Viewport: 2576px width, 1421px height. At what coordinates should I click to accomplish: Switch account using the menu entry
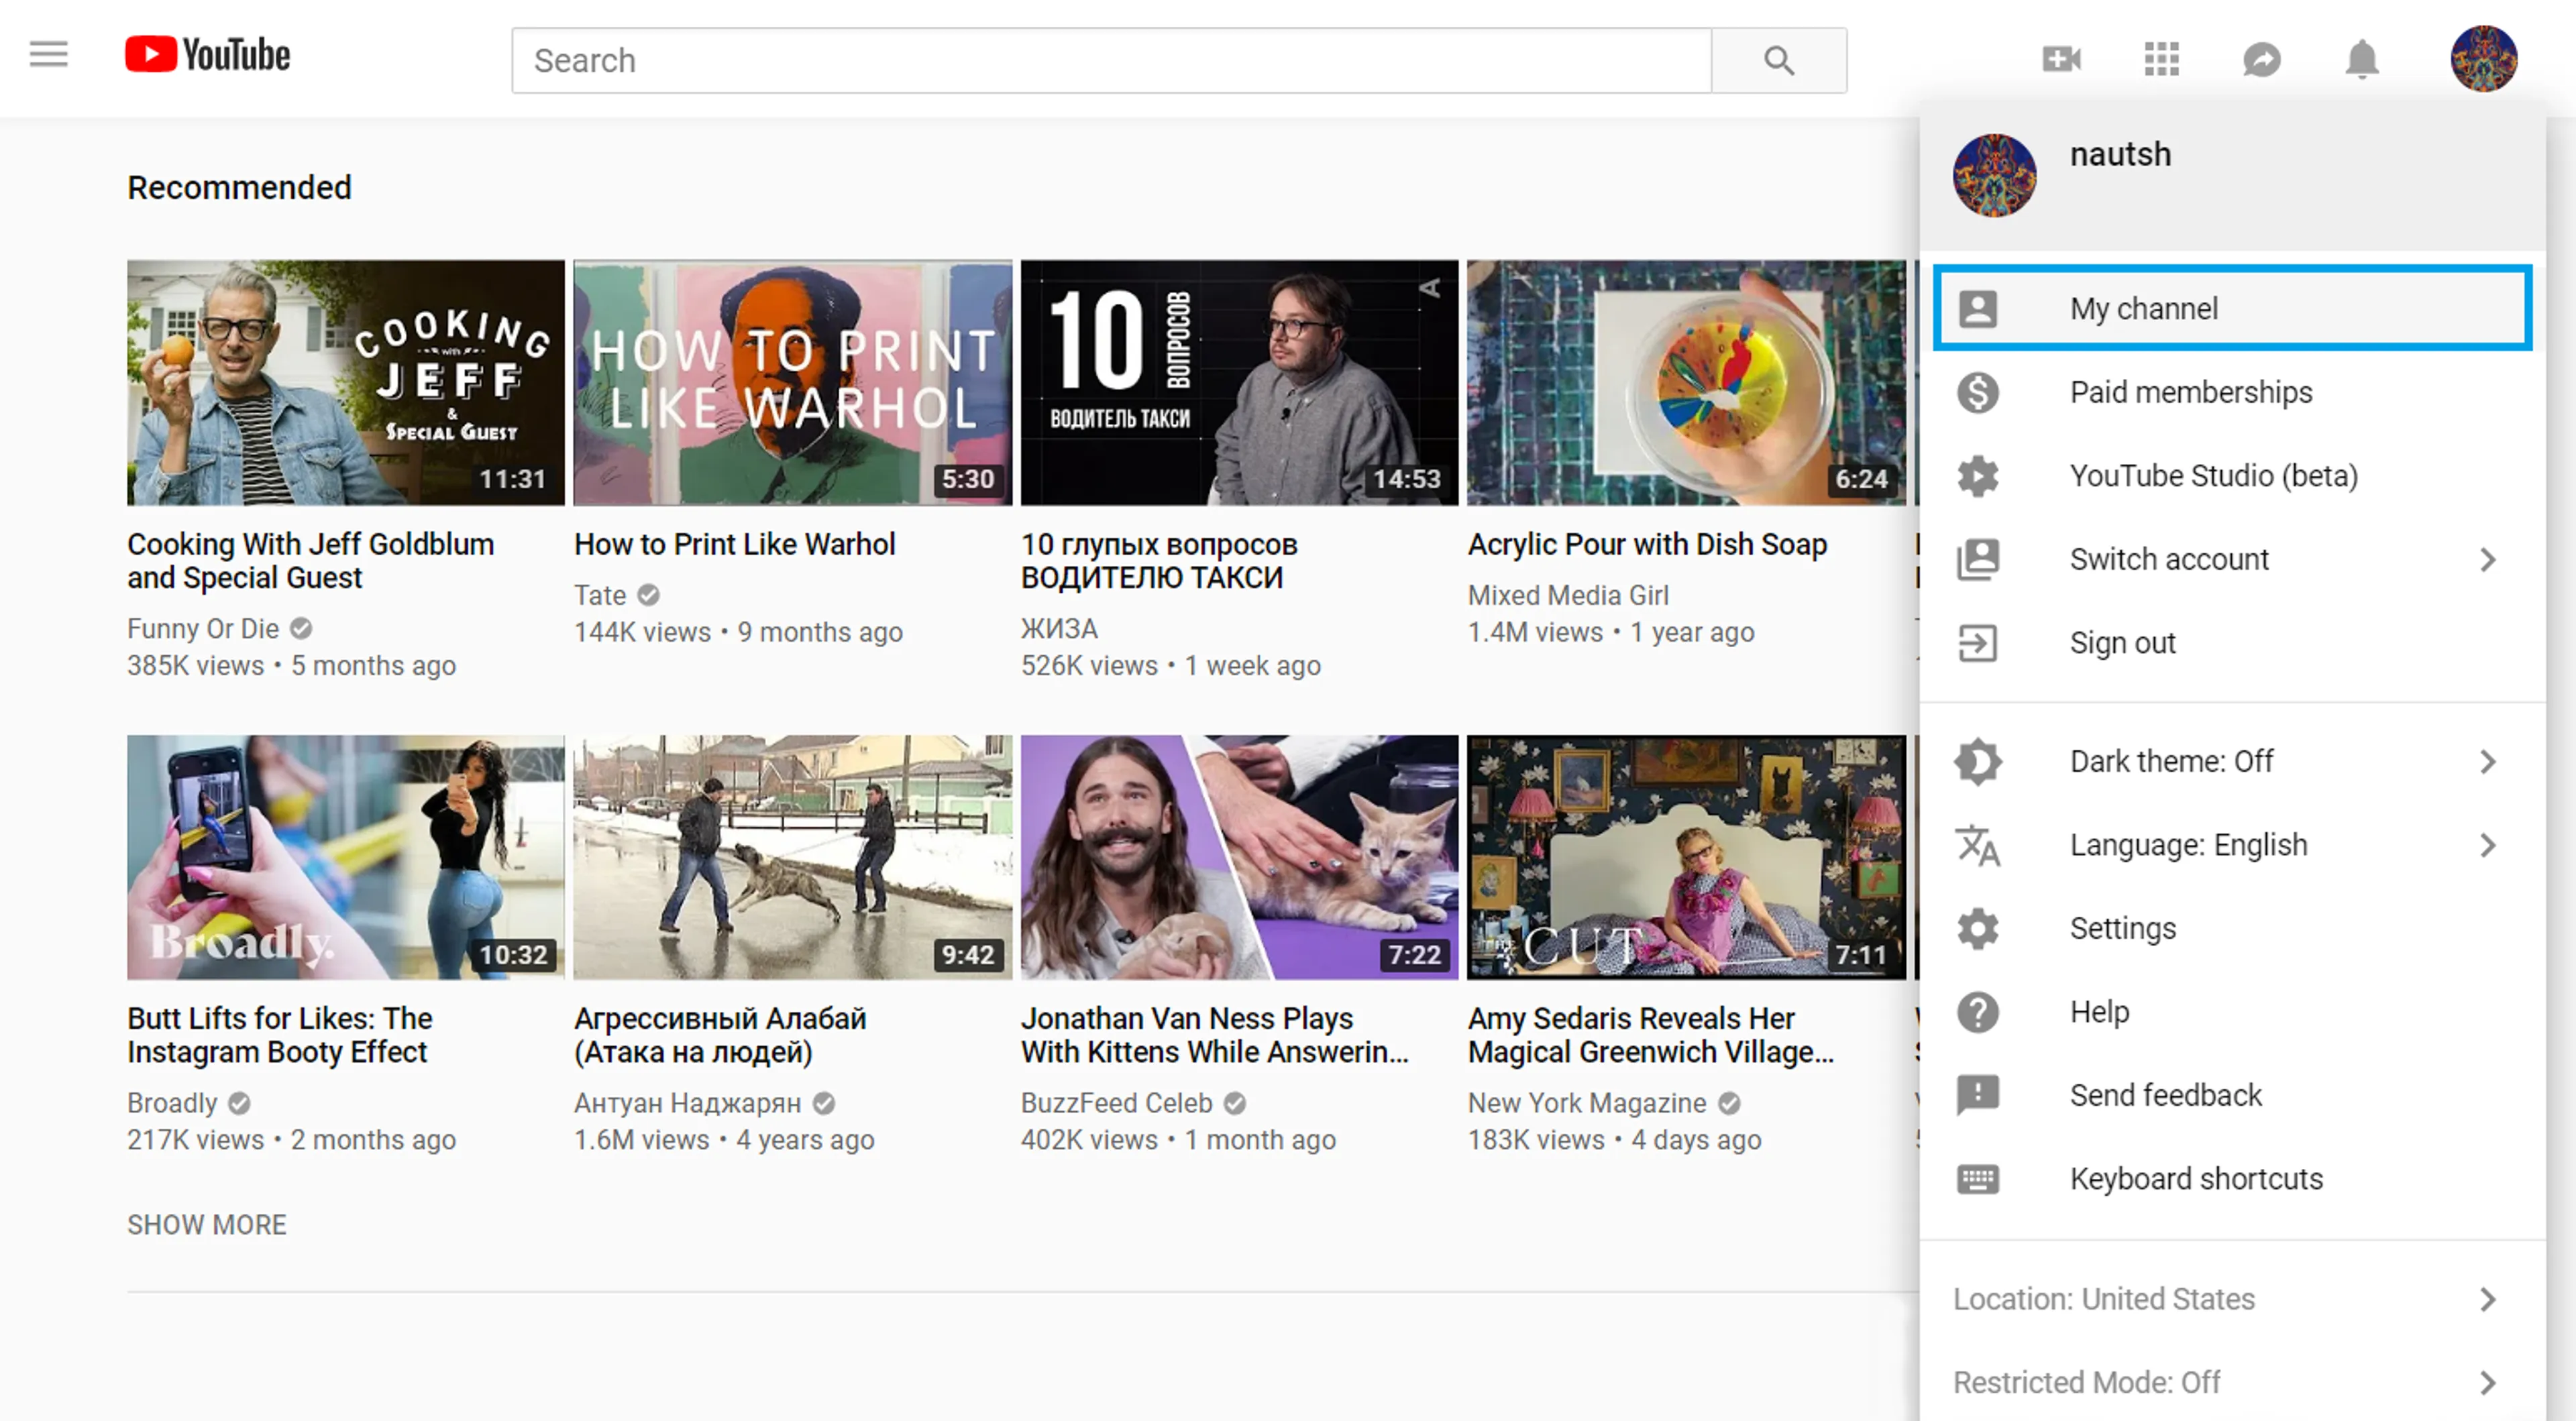coord(2168,559)
